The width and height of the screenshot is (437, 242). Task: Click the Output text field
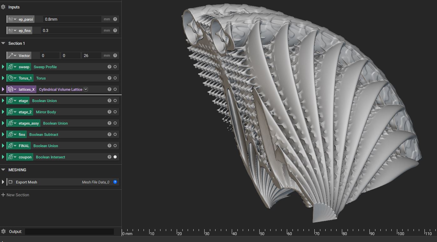[x=69, y=232]
